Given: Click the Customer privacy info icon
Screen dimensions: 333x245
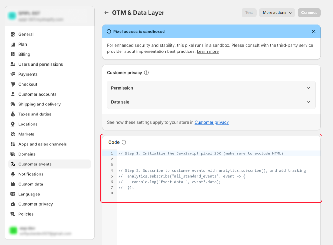Looking at the screenshot, I should tap(146, 72).
